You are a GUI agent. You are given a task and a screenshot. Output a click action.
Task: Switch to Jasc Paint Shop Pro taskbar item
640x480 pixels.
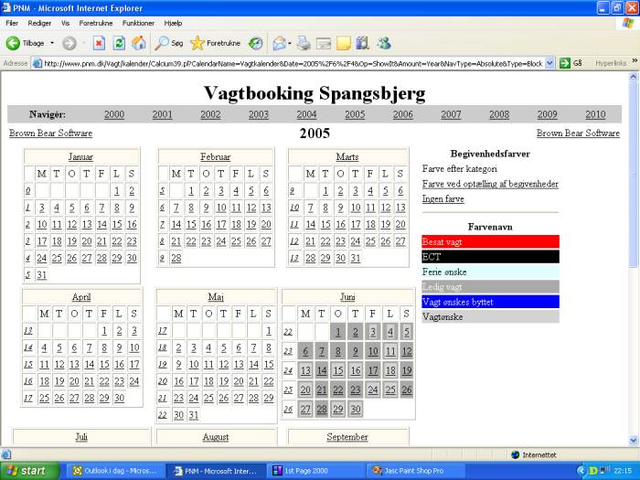point(415,471)
